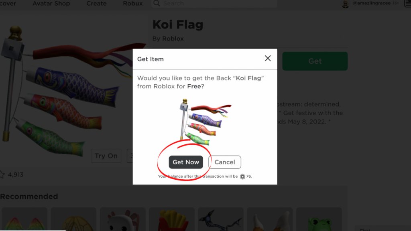
Task: Select the white axolotl recommended thumbnail
Action: (123, 219)
